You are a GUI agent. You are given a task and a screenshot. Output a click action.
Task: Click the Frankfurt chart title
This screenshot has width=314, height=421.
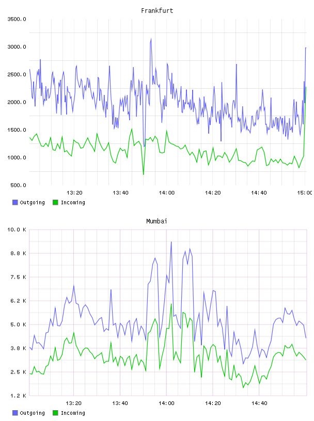point(157,11)
